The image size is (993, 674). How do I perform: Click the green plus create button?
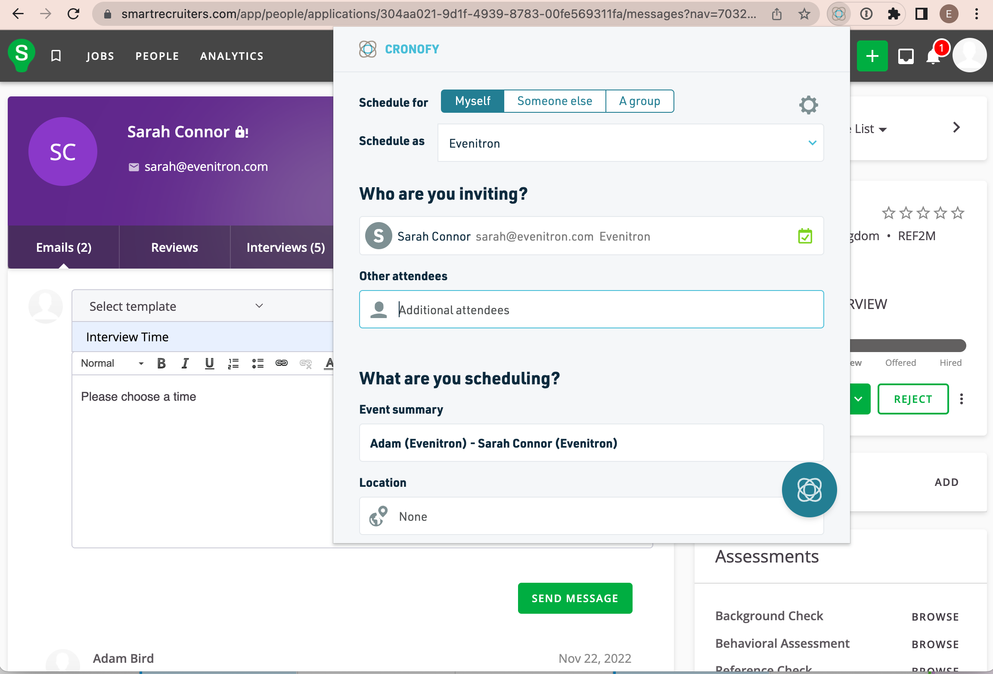872,56
